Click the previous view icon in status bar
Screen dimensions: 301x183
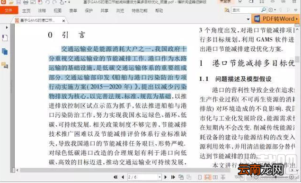(x=181, y=177)
